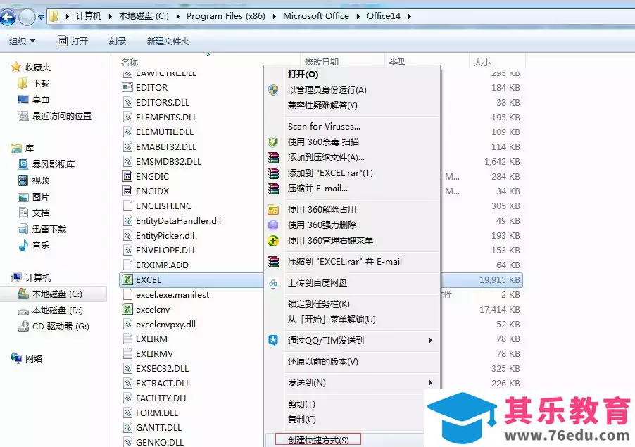Click 使用 360强力删除 shredder icon

(x=273, y=225)
